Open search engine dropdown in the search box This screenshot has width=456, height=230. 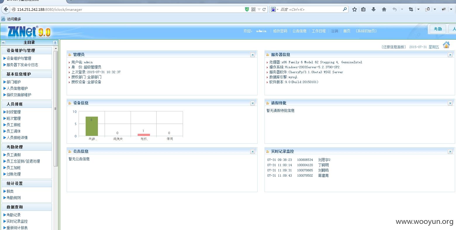(274, 9)
